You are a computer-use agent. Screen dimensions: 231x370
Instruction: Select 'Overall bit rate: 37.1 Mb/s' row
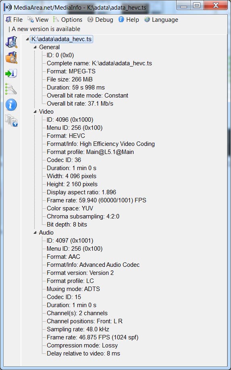80,104
